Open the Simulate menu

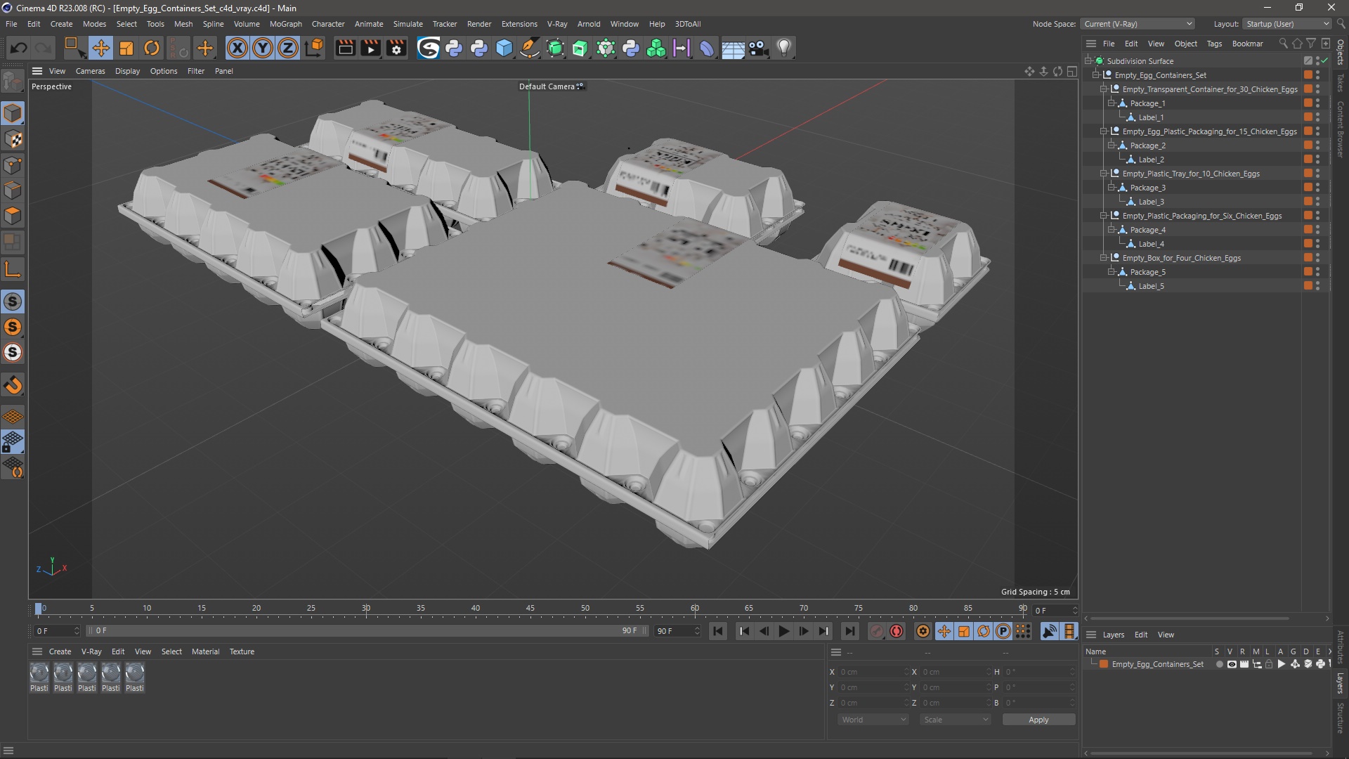click(x=408, y=24)
